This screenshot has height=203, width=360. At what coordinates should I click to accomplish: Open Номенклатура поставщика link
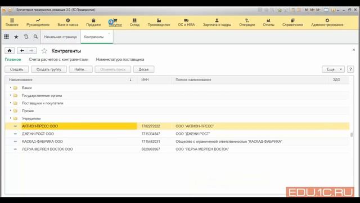(120, 59)
